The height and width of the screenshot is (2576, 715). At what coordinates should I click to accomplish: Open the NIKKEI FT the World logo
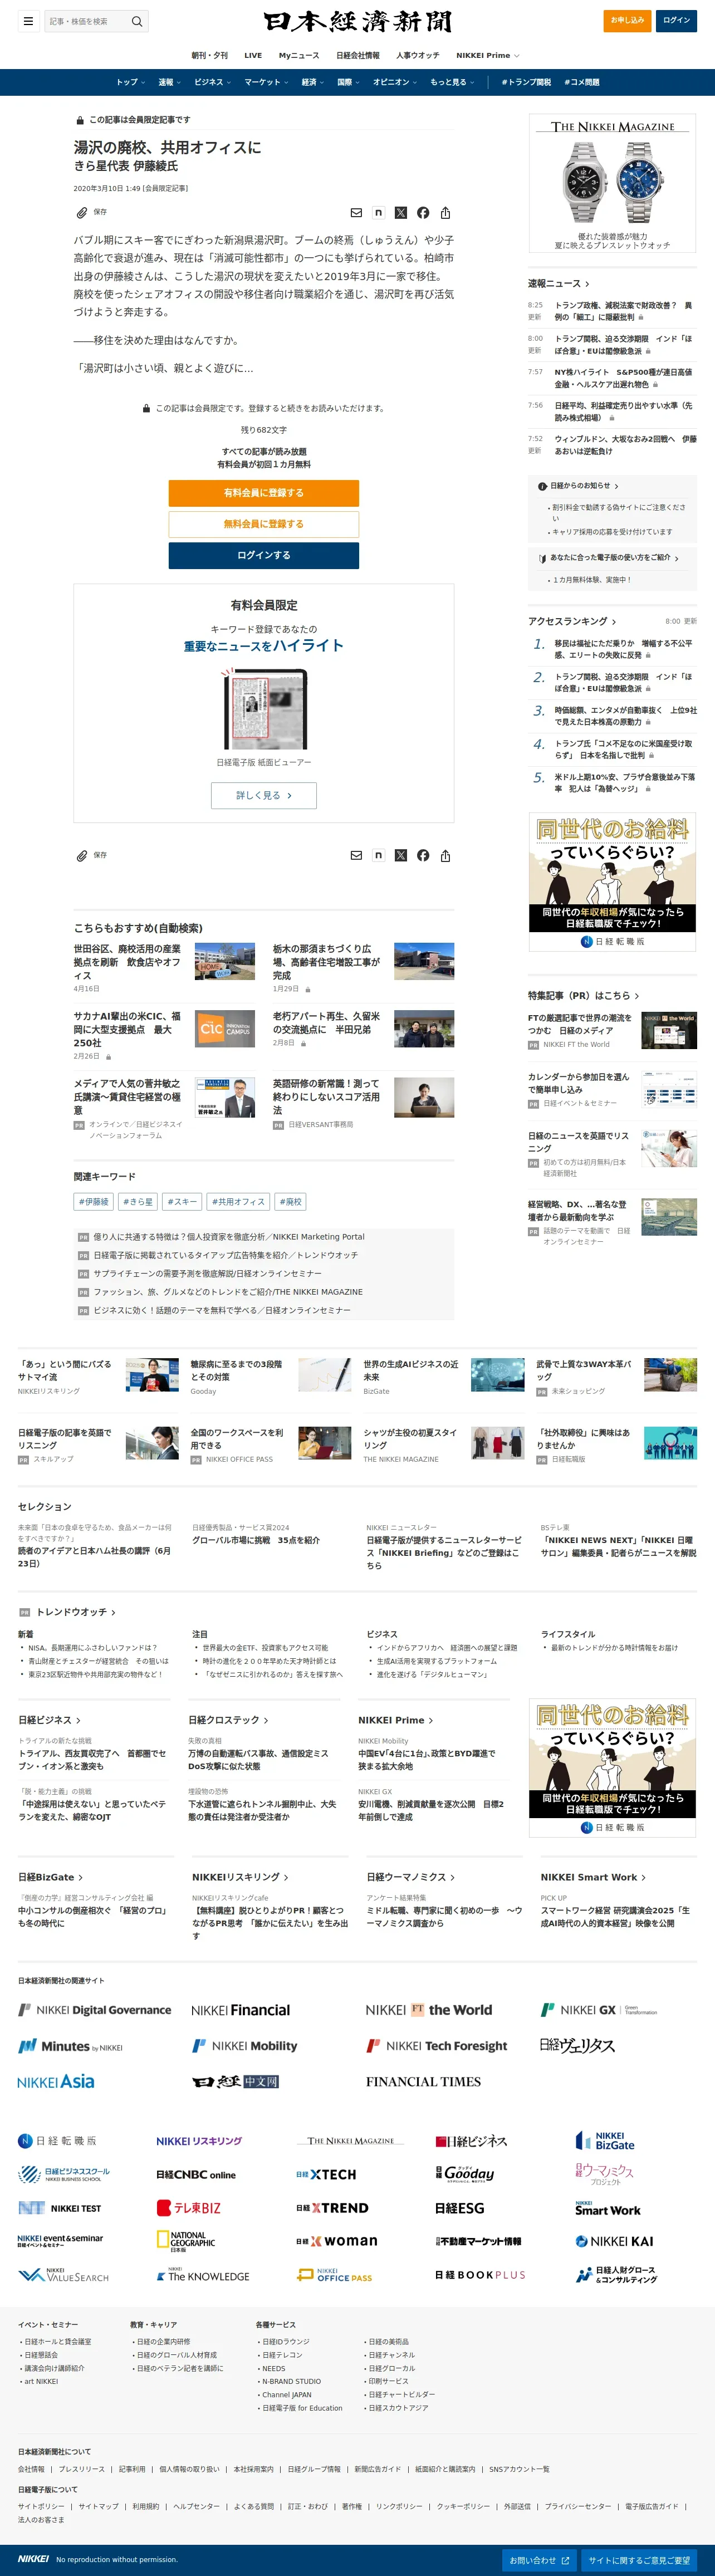click(429, 2010)
